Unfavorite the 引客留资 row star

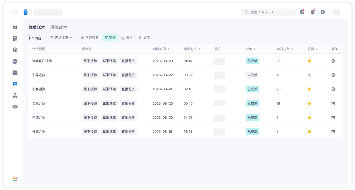click(309, 89)
